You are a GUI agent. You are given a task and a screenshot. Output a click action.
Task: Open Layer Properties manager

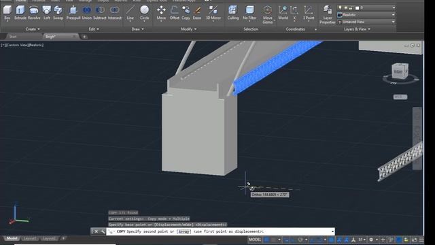tap(328, 14)
